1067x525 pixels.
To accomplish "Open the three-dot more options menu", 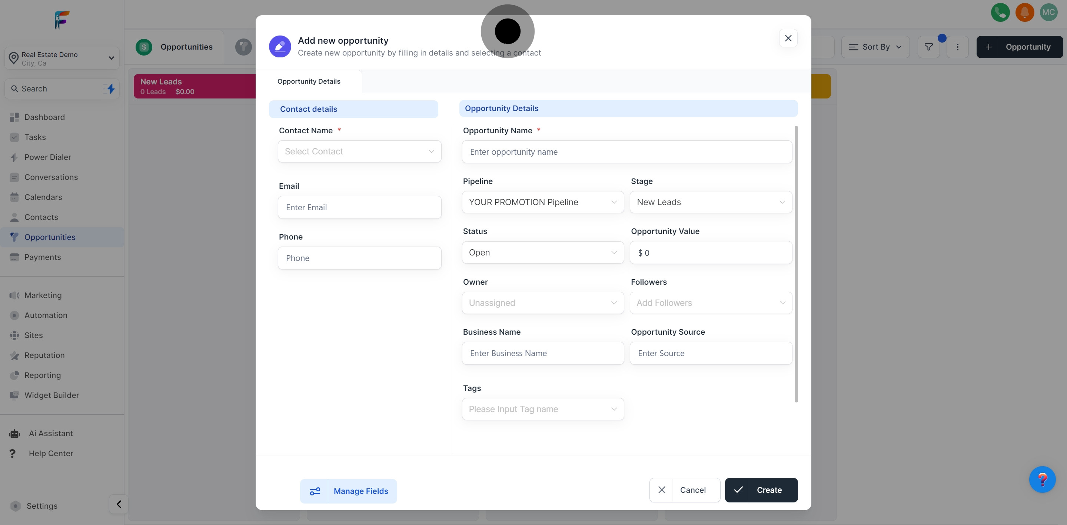I will pyautogui.click(x=957, y=47).
